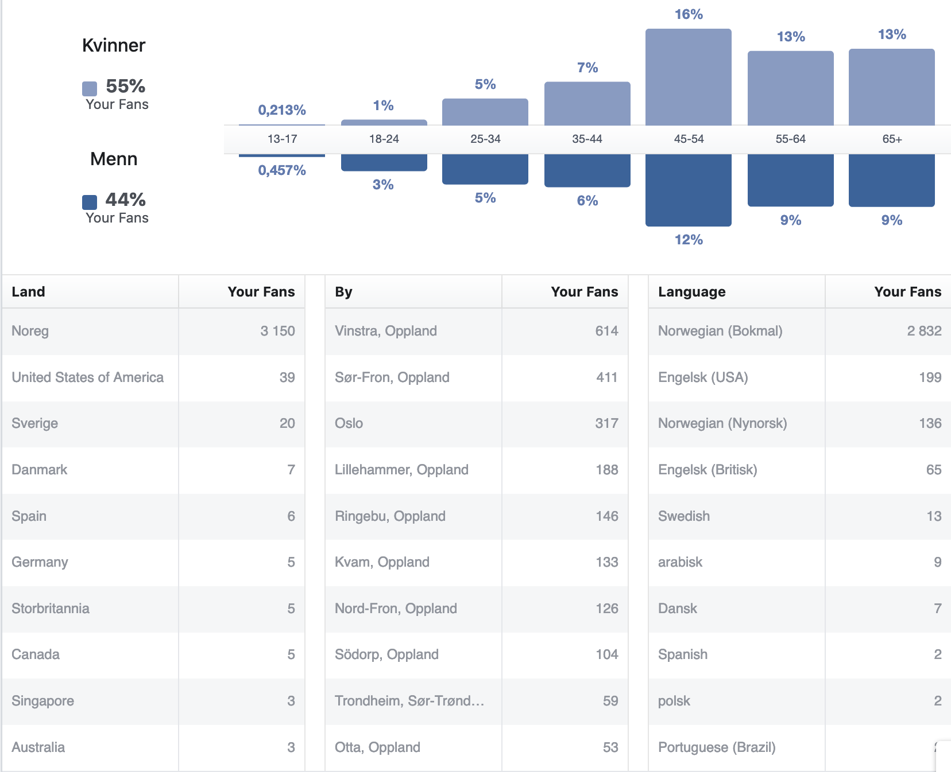Click Your Fans header in Language table
The width and height of the screenshot is (951, 772).
point(907,292)
